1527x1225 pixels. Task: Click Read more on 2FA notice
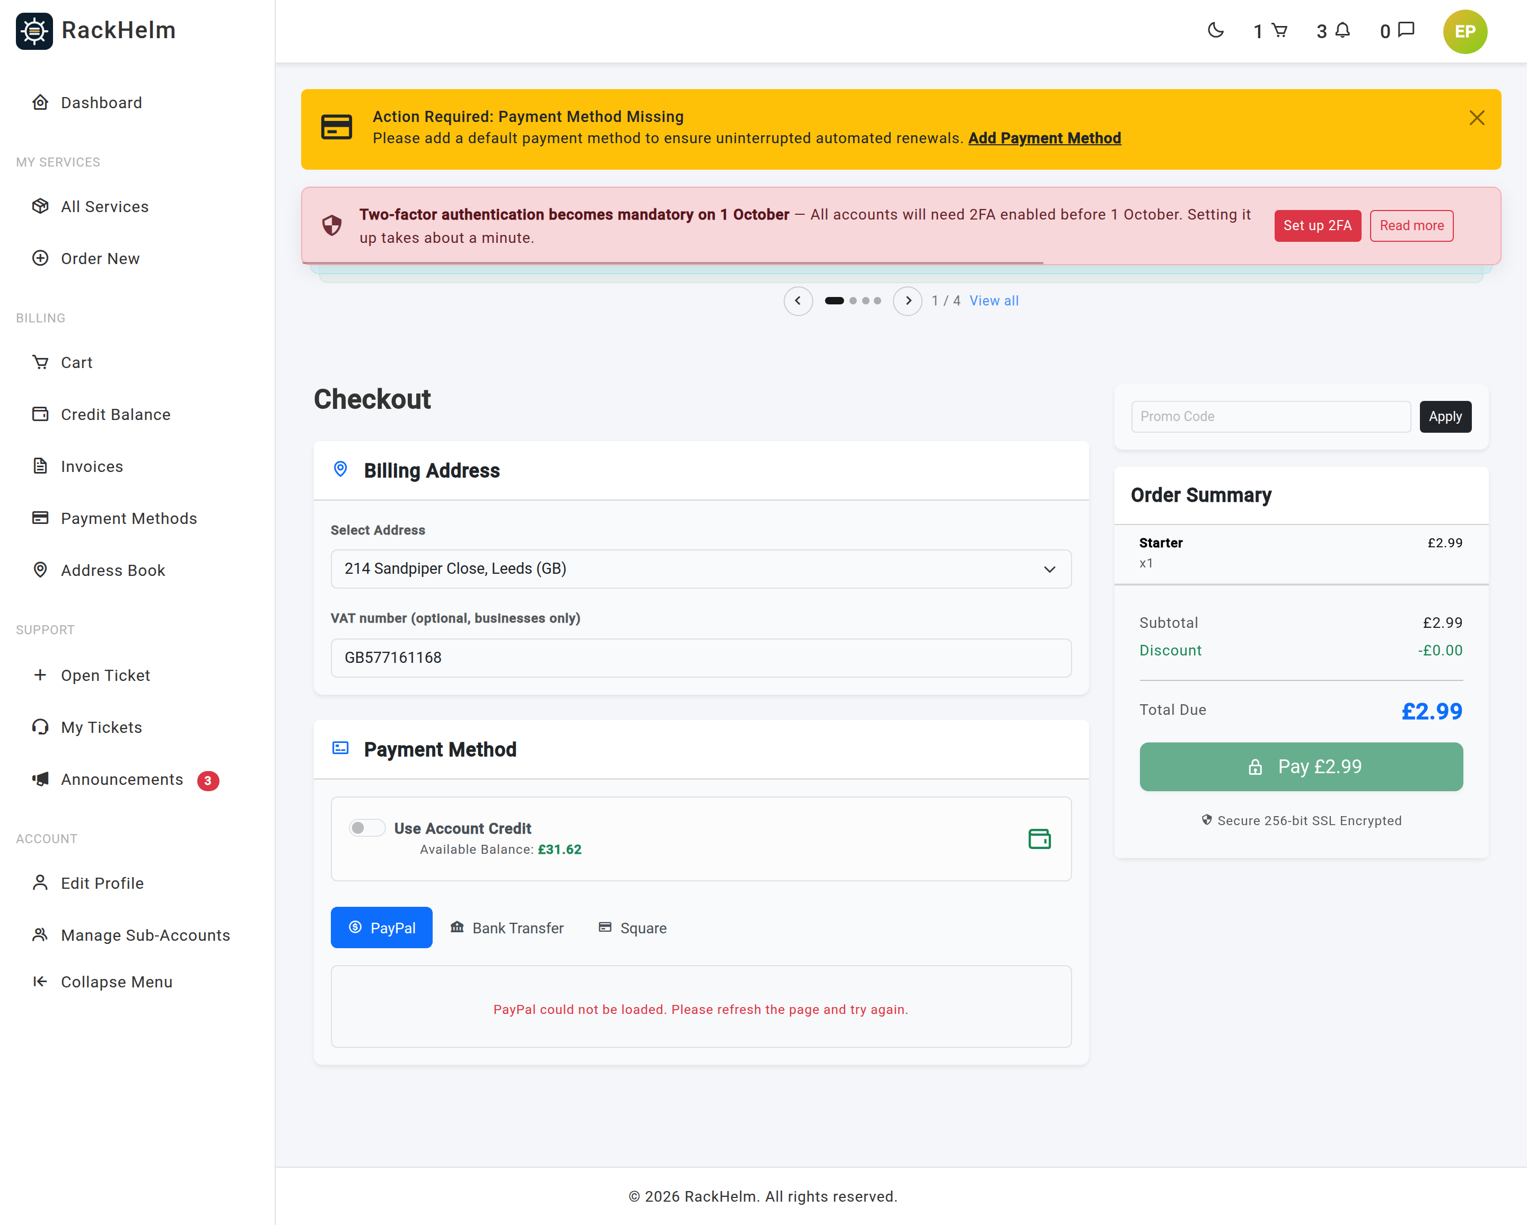[x=1411, y=225]
